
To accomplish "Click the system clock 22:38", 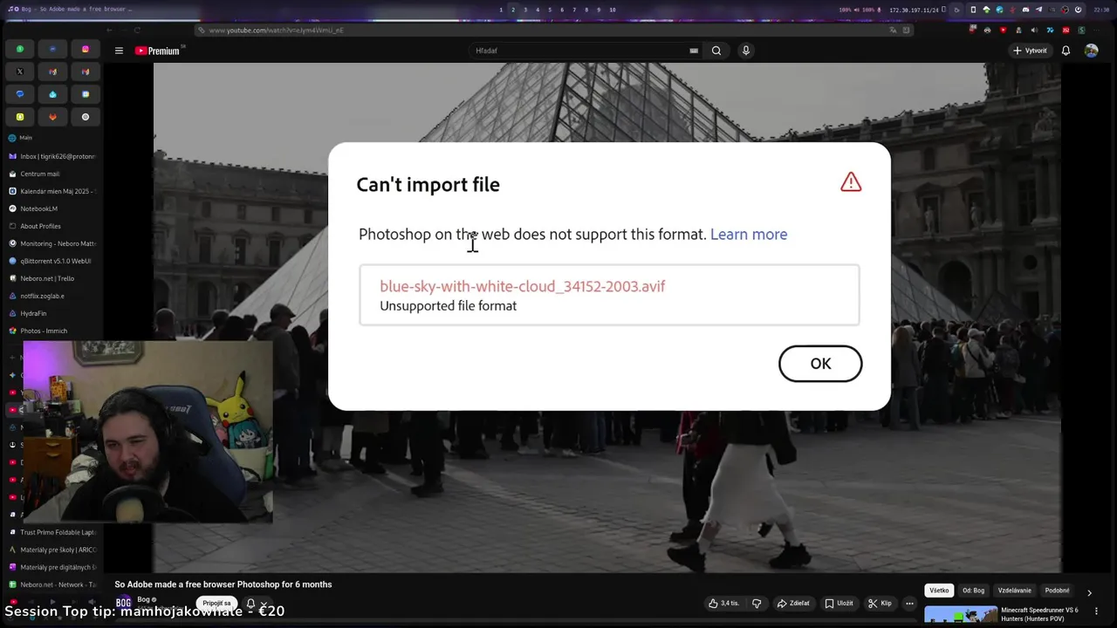I will [1101, 10].
